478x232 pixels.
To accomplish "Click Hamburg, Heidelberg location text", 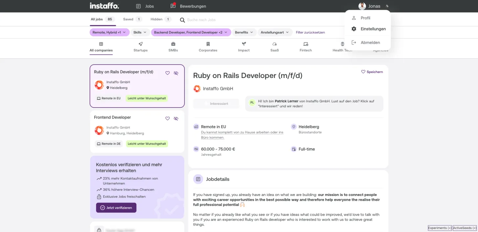I will 127,133.
